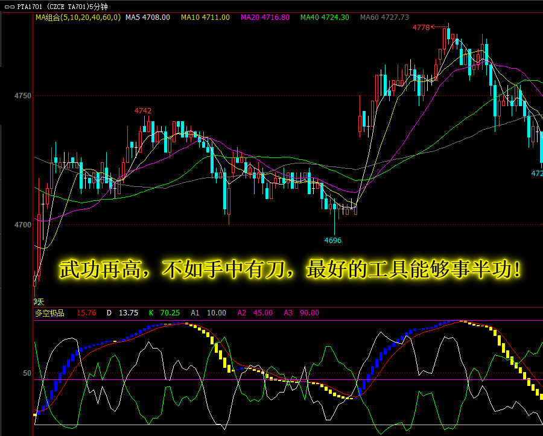Select the MA60 4727.73 label
Viewport: 543px width, 436px height.
(384, 17)
